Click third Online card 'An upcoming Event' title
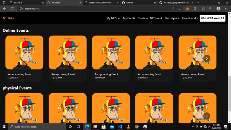The width and height of the screenshot is (231, 130). [106, 74]
